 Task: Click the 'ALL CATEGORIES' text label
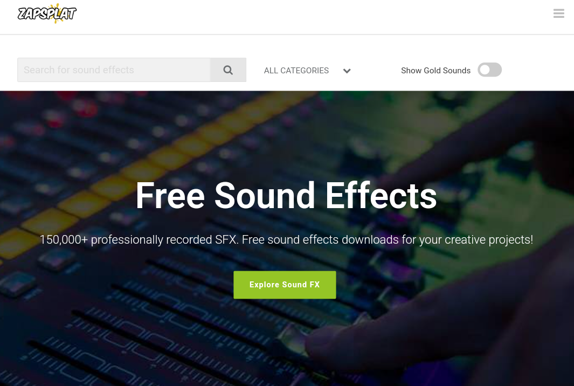coord(296,70)
